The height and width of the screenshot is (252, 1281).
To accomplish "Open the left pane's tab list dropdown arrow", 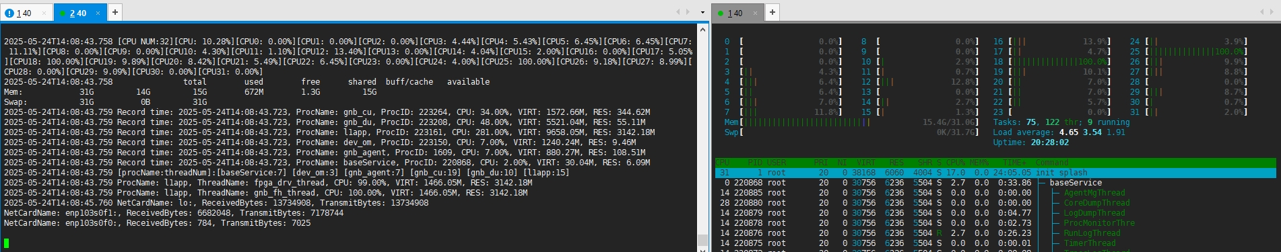I will tap(702, 12).
